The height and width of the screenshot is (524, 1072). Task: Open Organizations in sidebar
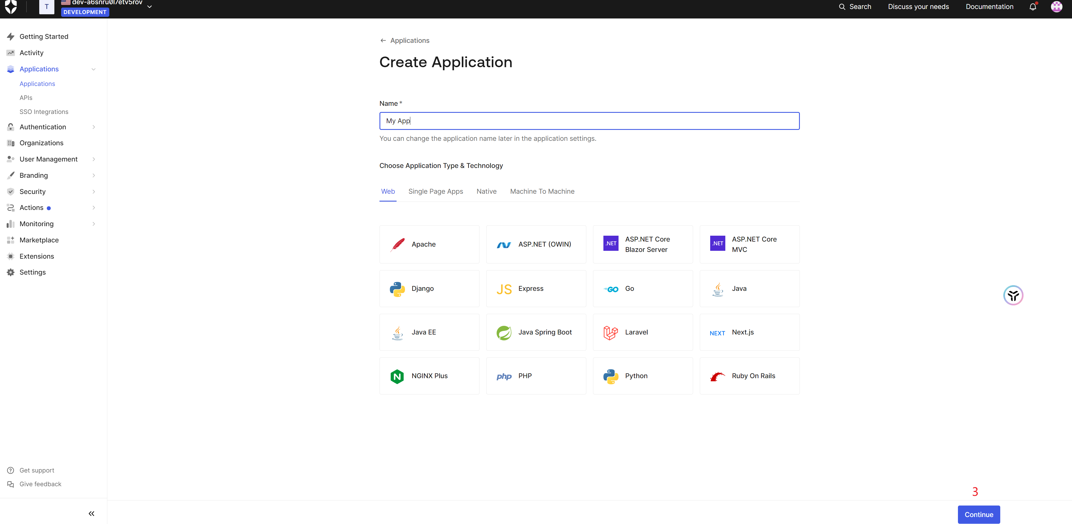pos(41,143)
